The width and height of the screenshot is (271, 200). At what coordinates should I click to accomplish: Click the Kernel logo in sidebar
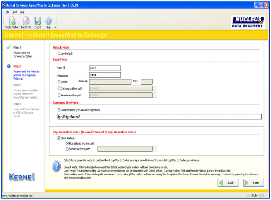coord(22,177)
